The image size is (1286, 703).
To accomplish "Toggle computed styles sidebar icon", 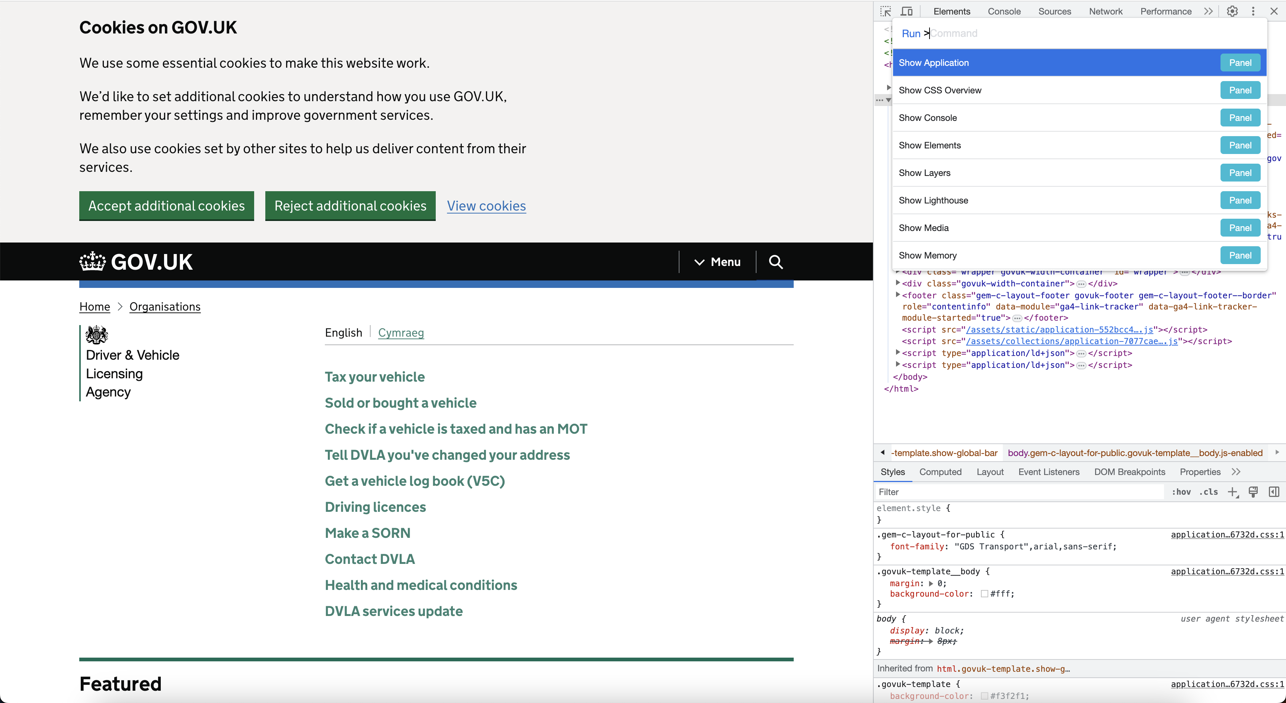I will [x=1274, y=492].
